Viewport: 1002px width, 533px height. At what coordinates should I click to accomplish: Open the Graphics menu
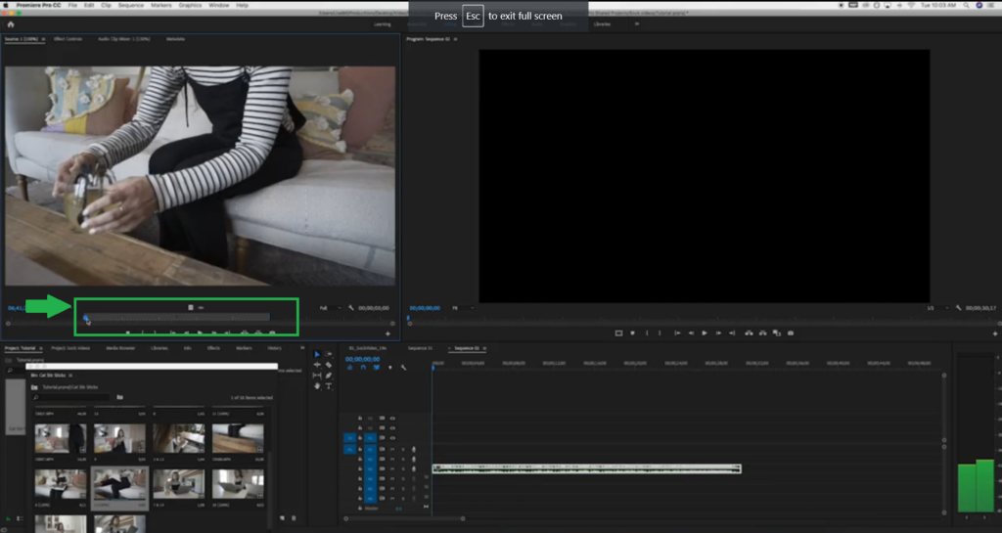[x=190, y=5]
